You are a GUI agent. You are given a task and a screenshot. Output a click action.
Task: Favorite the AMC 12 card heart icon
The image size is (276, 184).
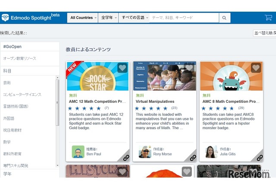pyautogui.click(x=122, y=67)
